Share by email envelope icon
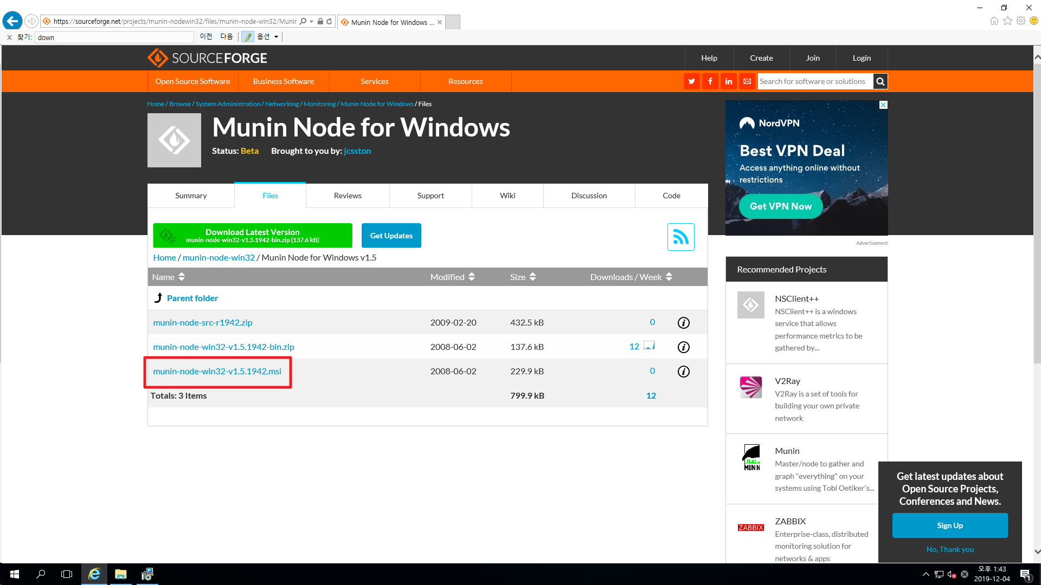Viewport: 1041px width, 585px height. pyautogui.click(x=747, y=81)
